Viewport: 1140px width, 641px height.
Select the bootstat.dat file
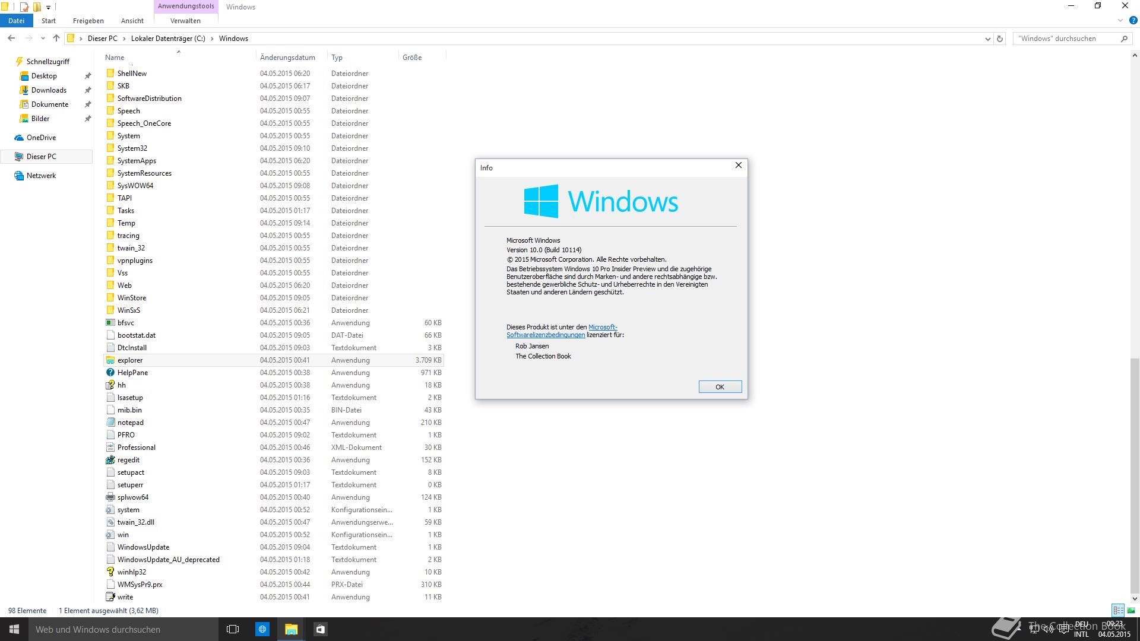(x=136, y=335)
